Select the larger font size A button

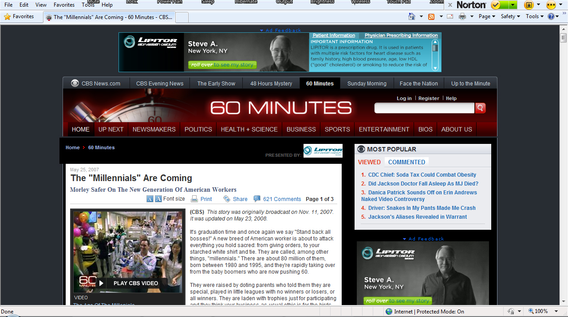click(x=158, y=199)
